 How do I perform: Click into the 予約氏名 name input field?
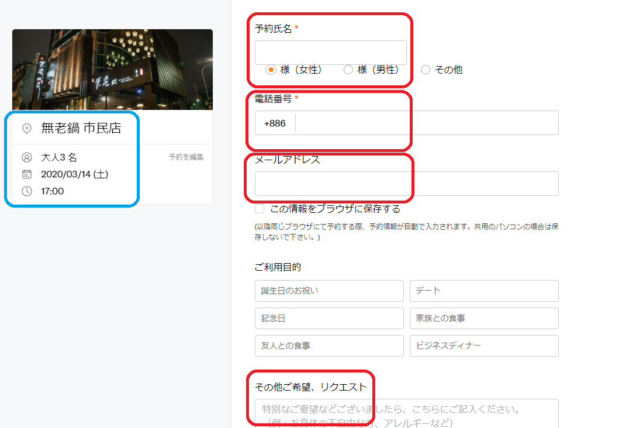331,52
